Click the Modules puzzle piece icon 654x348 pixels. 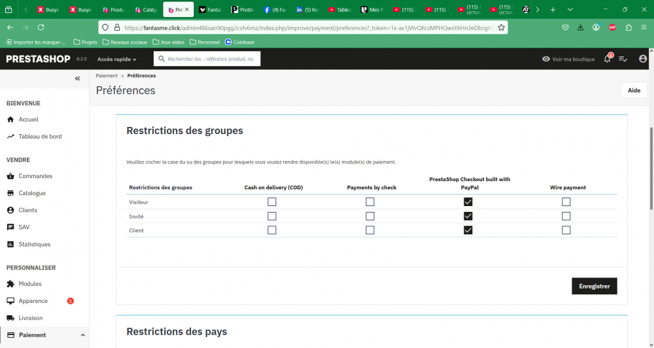[10, 284]
